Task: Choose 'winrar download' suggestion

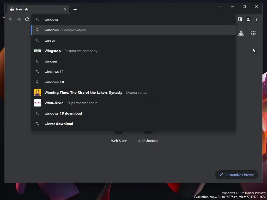Action: pos(133,124)
